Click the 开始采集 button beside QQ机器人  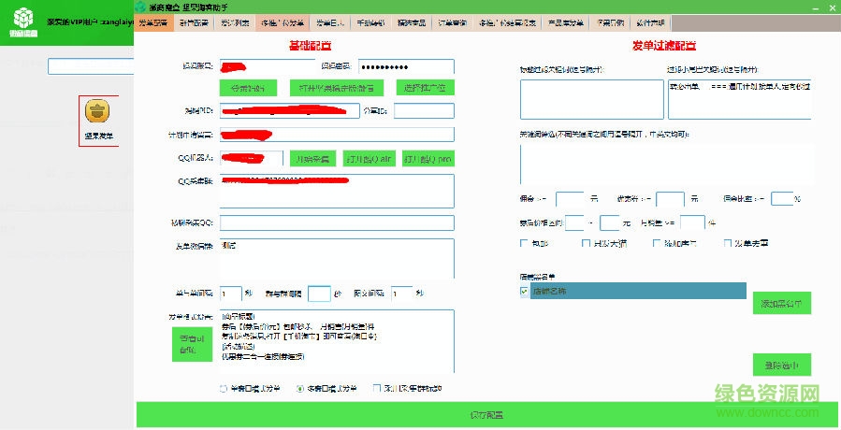click(313, 159)
